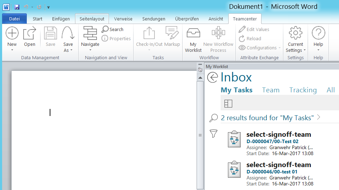Select the Team tab in Inbox
The height and width of the screenshot is (190, 339).
[x=271, y=90]
